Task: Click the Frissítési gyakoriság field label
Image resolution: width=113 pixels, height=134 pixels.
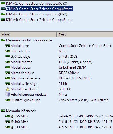Action: pos(26,100)
